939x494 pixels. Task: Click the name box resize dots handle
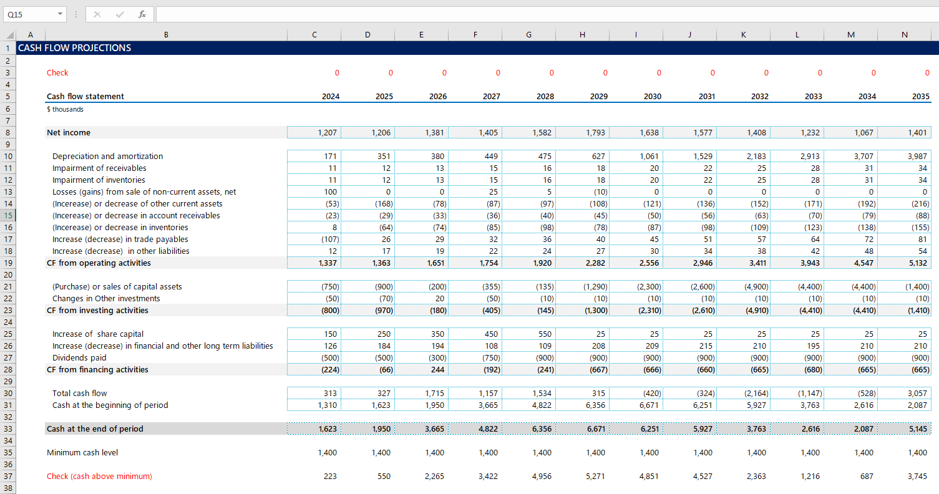coord(75,14)
